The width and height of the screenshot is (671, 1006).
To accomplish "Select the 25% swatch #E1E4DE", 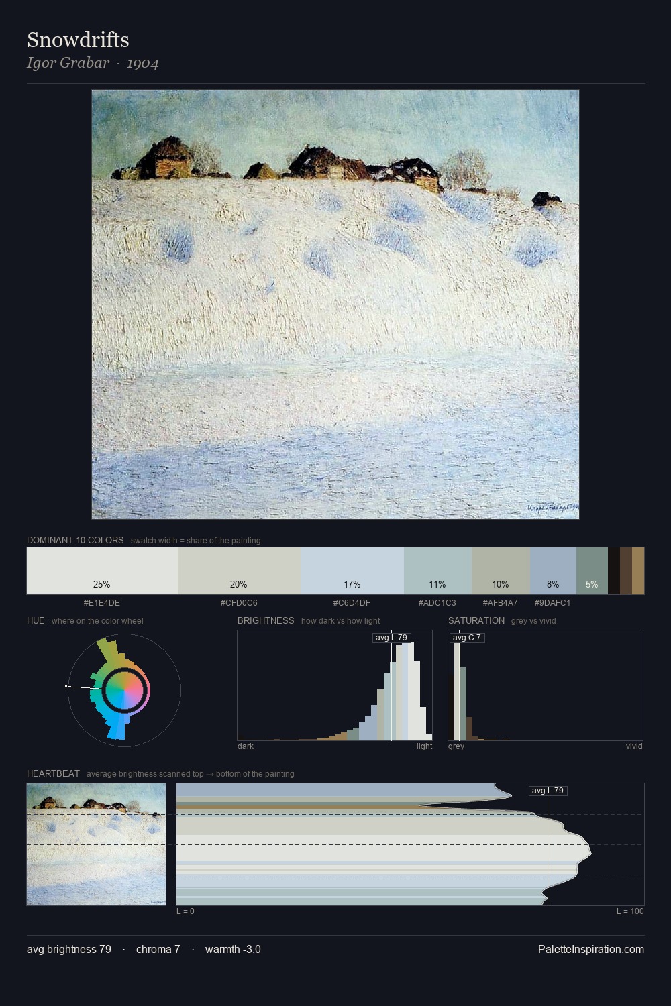I will pyautogui.click(x=102, y=571).
